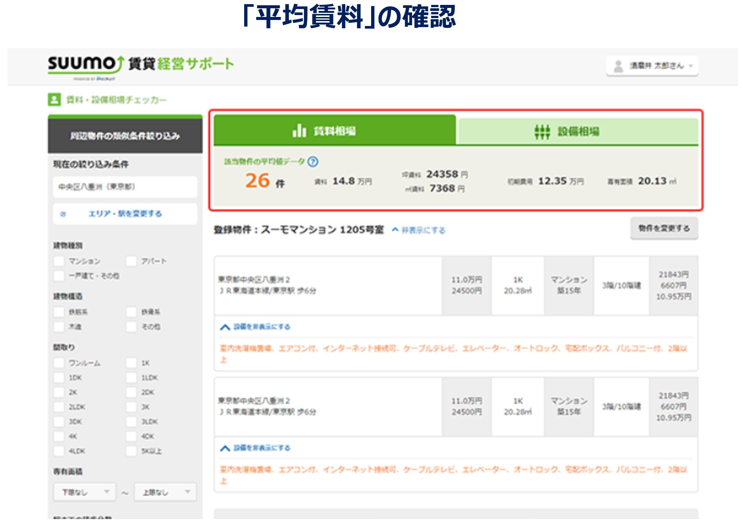Screen dimensions: 743x527
Task: Open the 下限なし area dropdown
Action: [84, 492]
